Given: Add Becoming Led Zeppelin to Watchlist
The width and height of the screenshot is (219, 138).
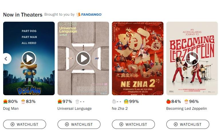Looking at the screenshot, I should [188, 124].
